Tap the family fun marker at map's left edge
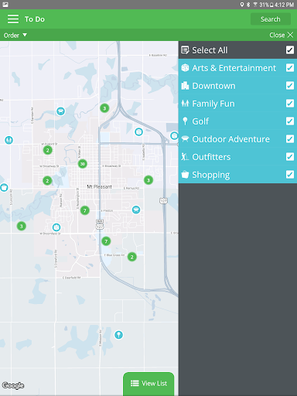Screen dimensions: 297x396 pyautogui.click(x=9, y=140)
